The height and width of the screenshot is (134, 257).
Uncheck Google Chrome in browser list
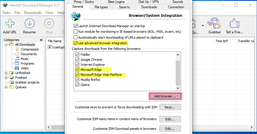(77, 60)
